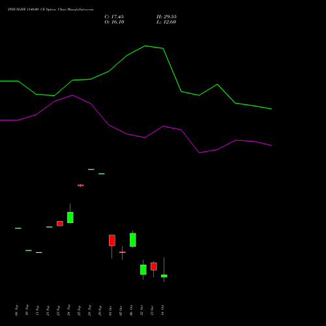
Task: Click the 05 Oct date label
Action: 121,310
